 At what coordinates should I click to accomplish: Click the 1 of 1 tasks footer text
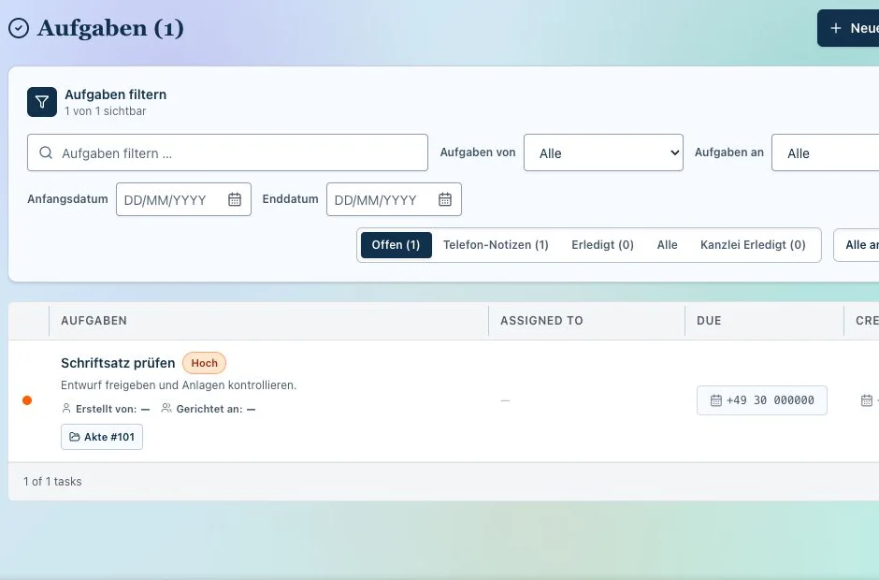click(52, 481)
